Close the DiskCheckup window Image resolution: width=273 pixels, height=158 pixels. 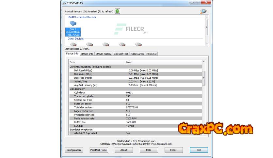click(x=206, y=2)
